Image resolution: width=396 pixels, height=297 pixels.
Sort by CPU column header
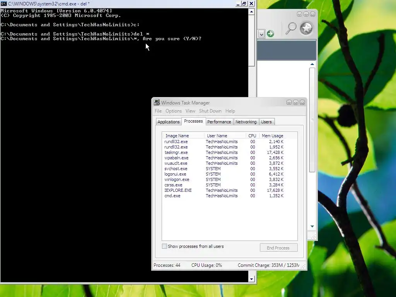point(252,136)
